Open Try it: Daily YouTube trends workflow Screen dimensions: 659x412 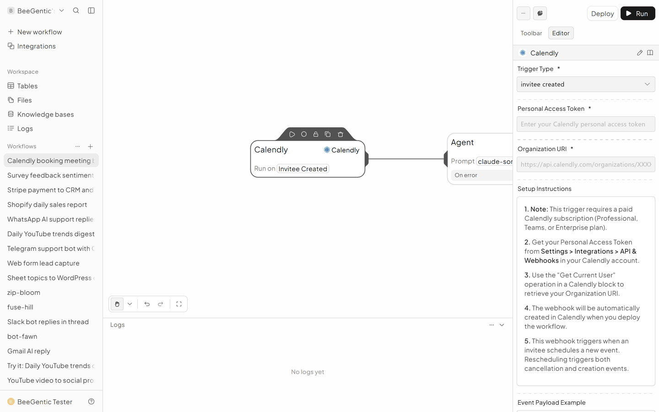[51, 366]
